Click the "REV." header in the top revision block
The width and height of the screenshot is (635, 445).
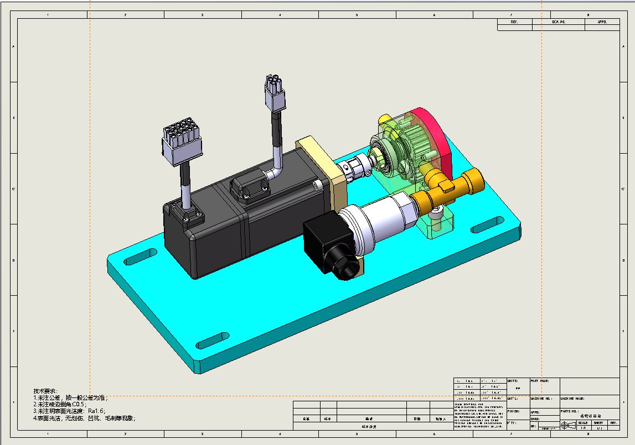click(514, 22)
